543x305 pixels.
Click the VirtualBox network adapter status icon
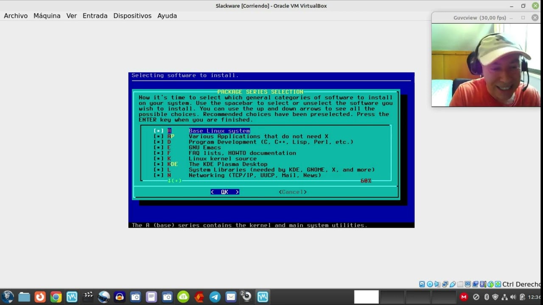(445, 284)
